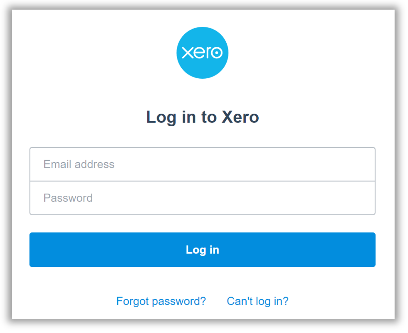This screenshot has height=333, width=408.
Task: Submit the form with Log in
Action: point(202,250)
